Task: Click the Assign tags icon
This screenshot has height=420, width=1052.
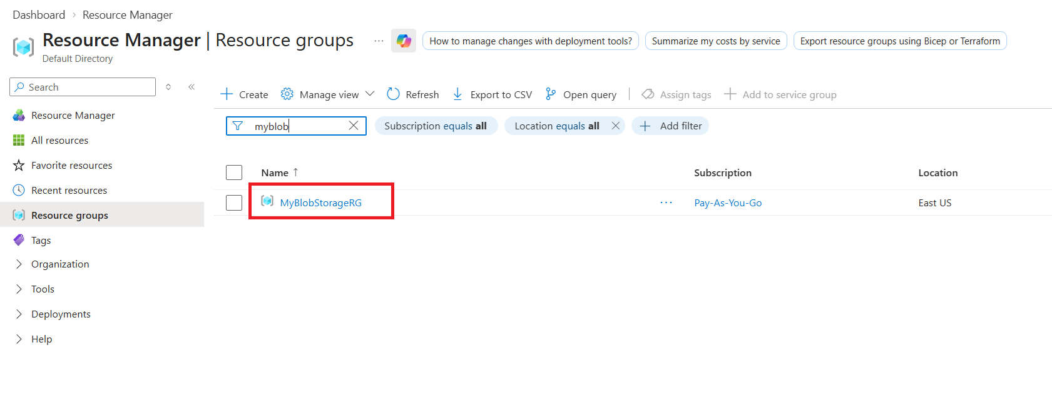Action: (648, 94)
